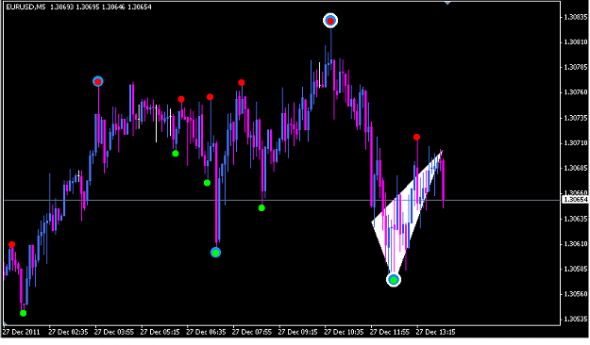The image size is (590, 345).
Task: Click the 1.30610 price axis label
Action: click(x=576, y=244)
